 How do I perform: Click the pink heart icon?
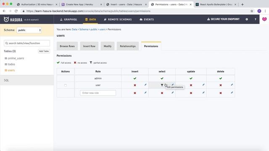click(x=264, y=19)
